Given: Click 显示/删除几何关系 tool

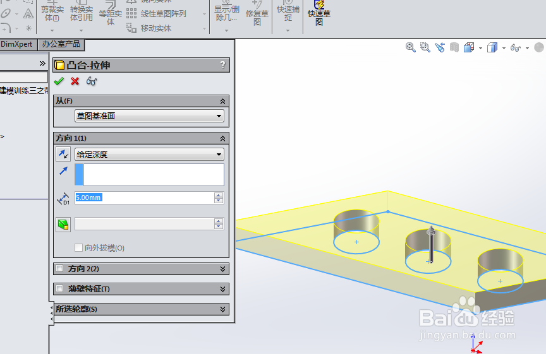Looking at the screenshot, I should pos(227,11).
